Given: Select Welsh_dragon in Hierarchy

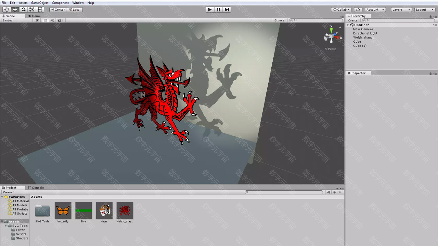Looking at the screenshot, I should [x=364, y=37].
